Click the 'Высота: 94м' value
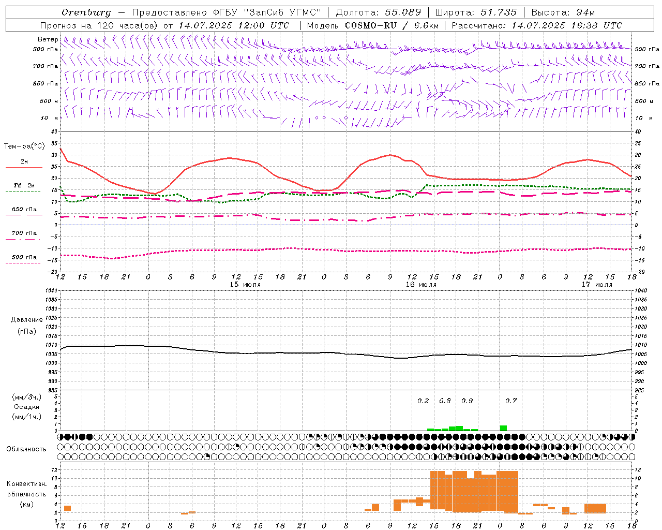Image resolution: width=662 pixels, height=530 pixels. [563, 12]
